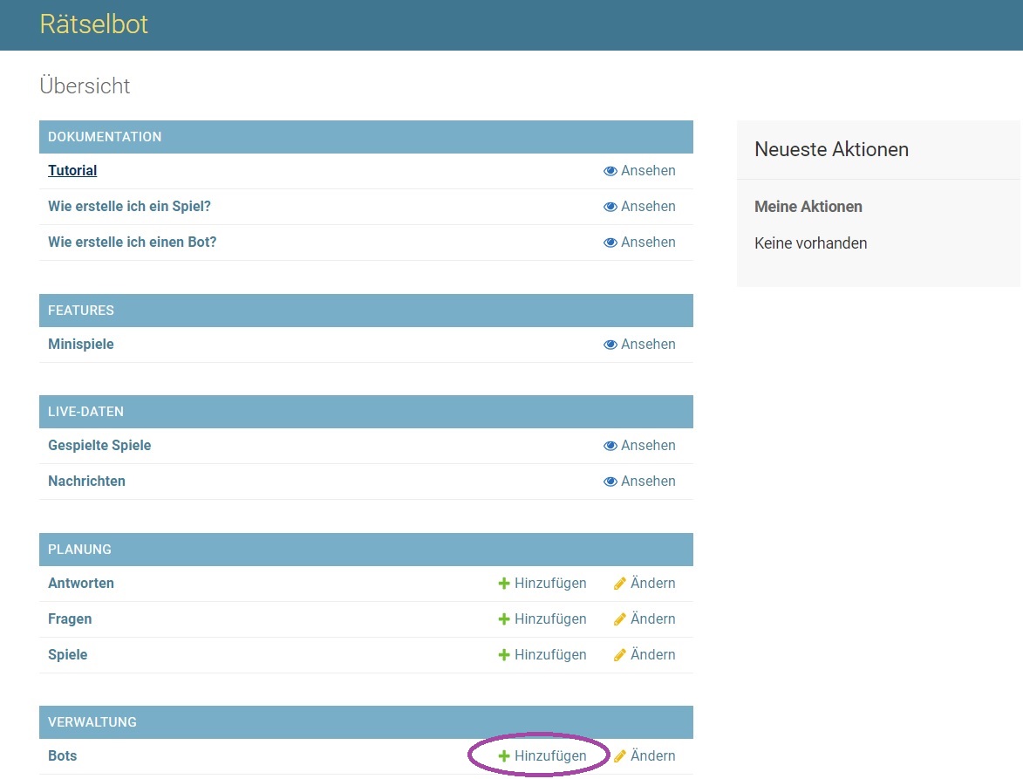
Task: Click green plus icon for Fragen
Action: pos(503,619)
